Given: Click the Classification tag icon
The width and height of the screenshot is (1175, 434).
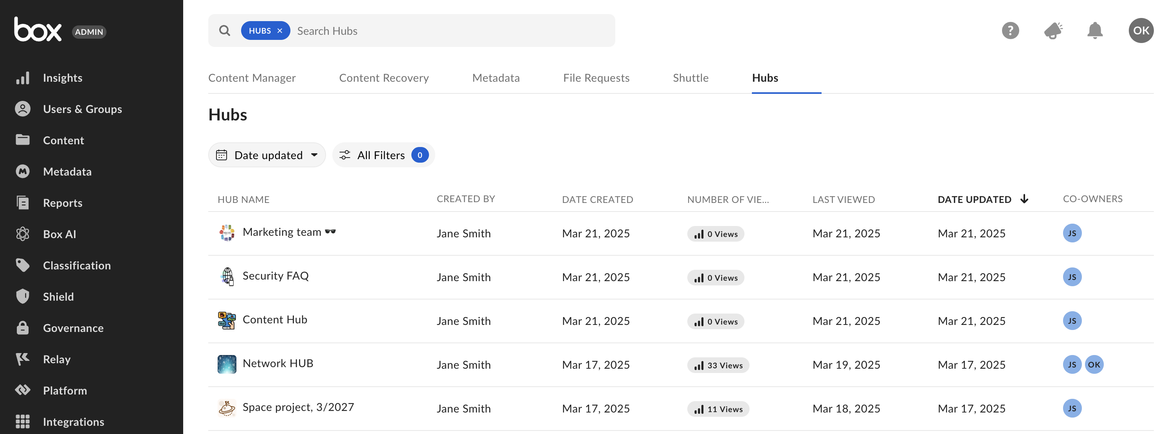Looking at the screenshot, I should point(22,265).
